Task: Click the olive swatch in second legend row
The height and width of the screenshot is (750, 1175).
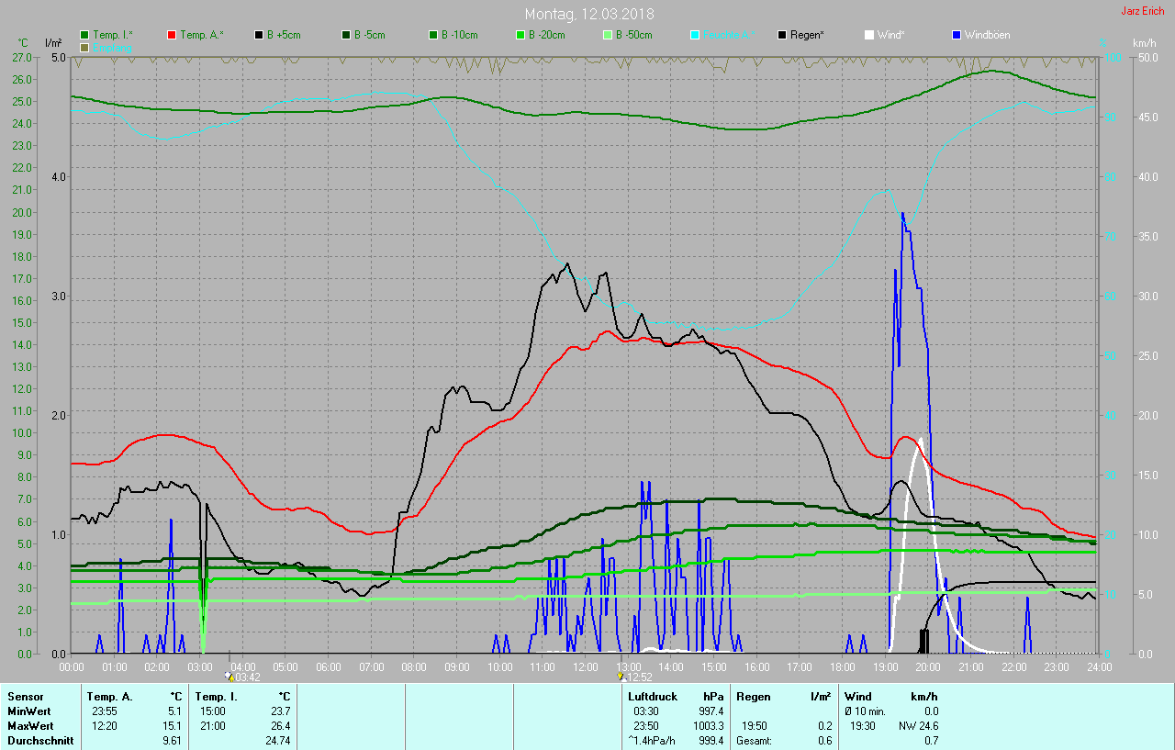Action: pos(84,47)
